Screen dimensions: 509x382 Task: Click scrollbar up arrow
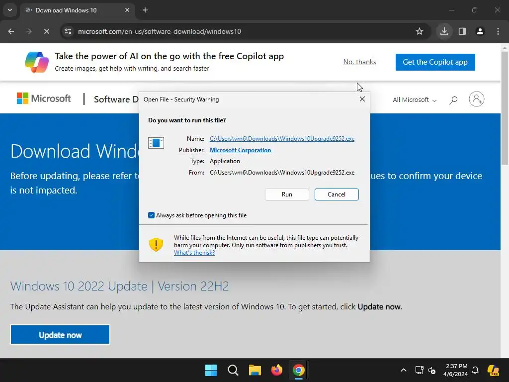point(505,47)
